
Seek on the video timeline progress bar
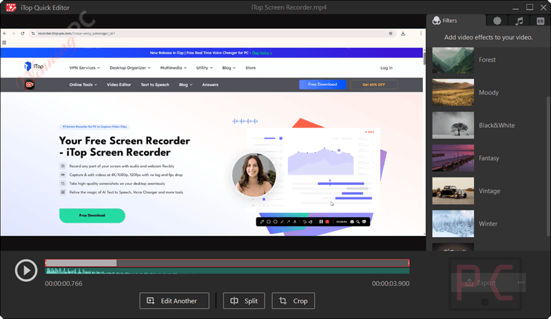coord(227,263)
